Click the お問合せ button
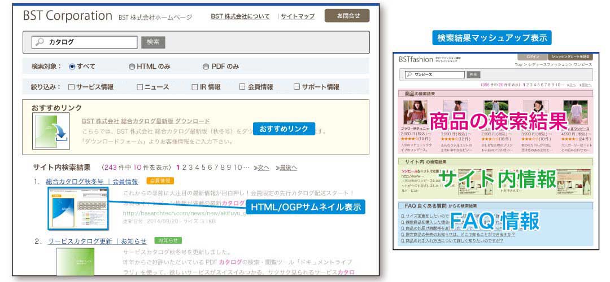The width and height of the screenshot is (610, 282). [347, 16]
